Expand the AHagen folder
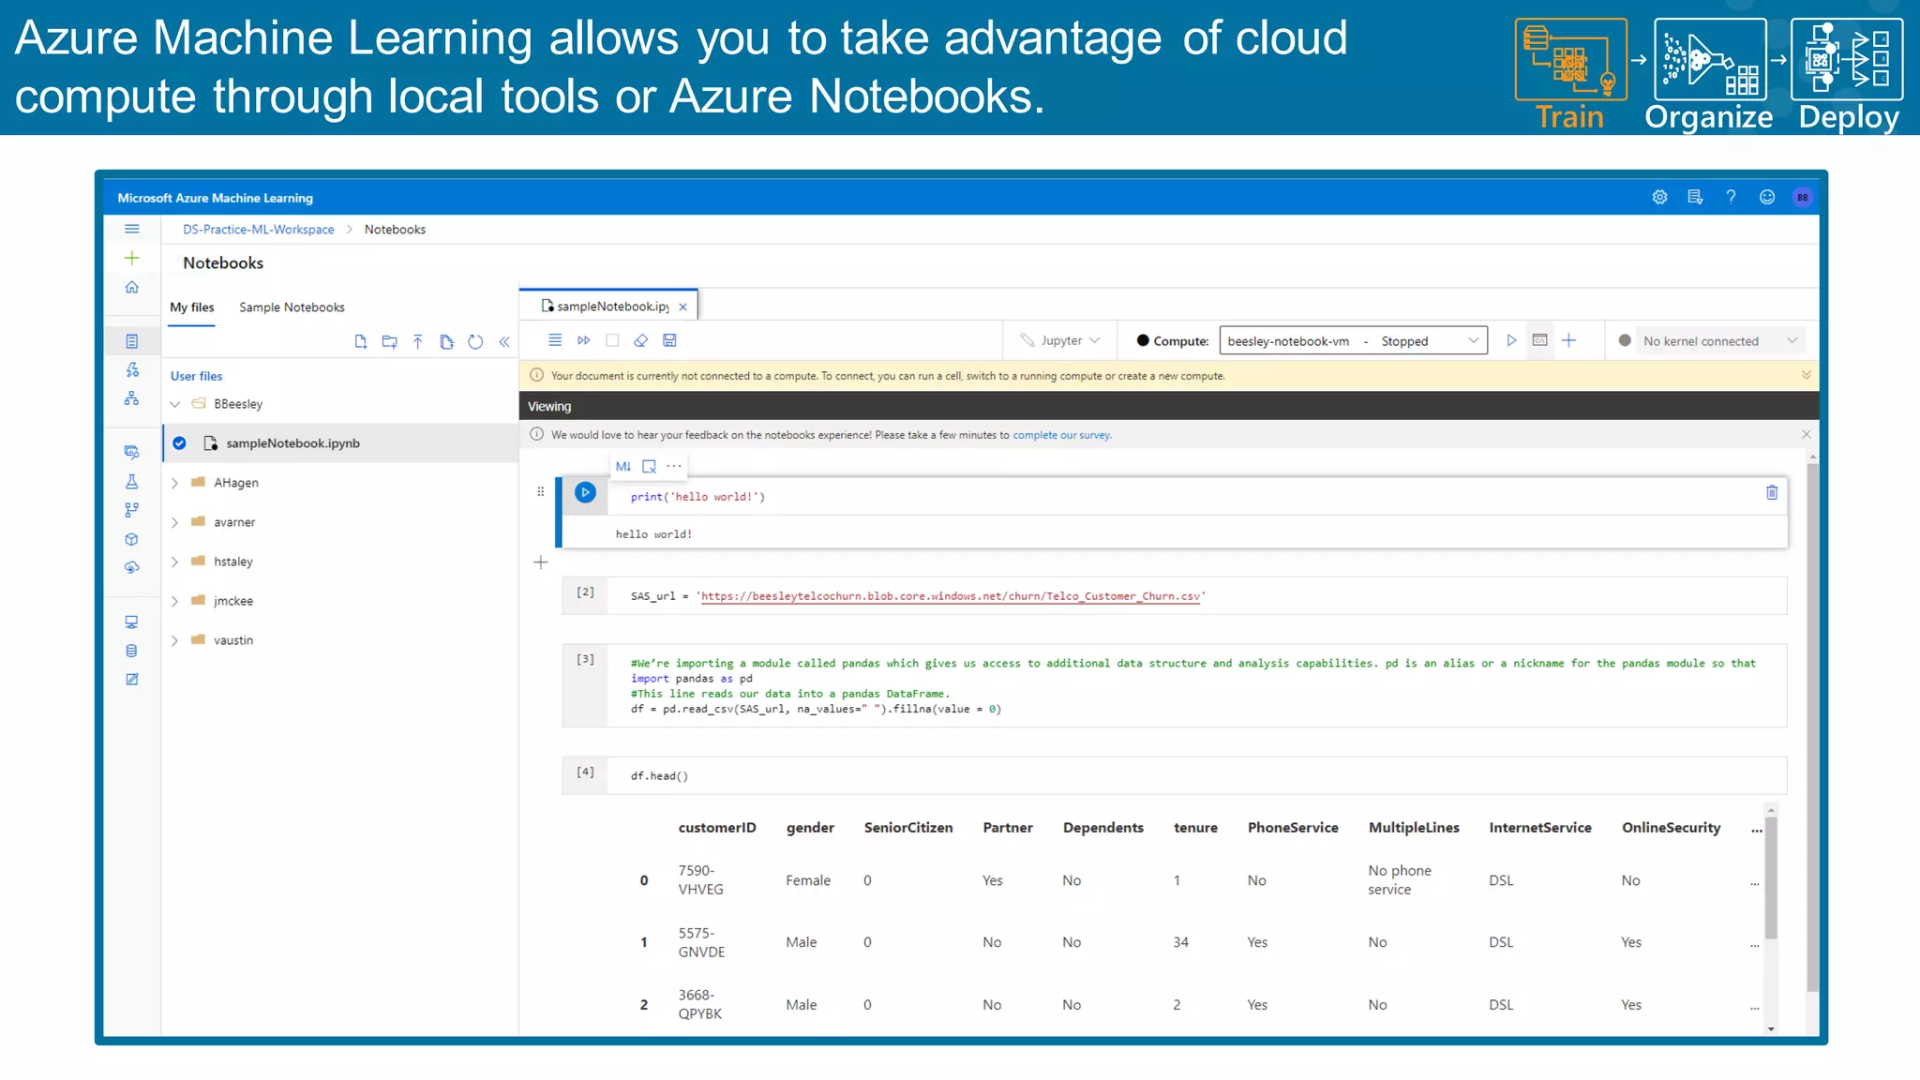 pos(175,483)
